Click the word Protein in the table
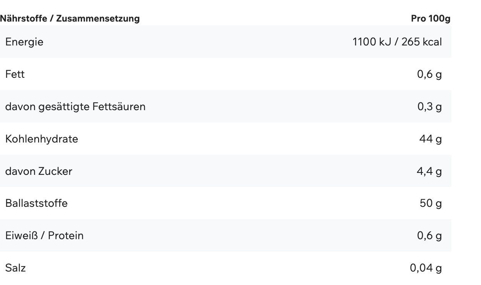Image resolution: width=481 pixels, height=285 pixels. coord(66,235)
